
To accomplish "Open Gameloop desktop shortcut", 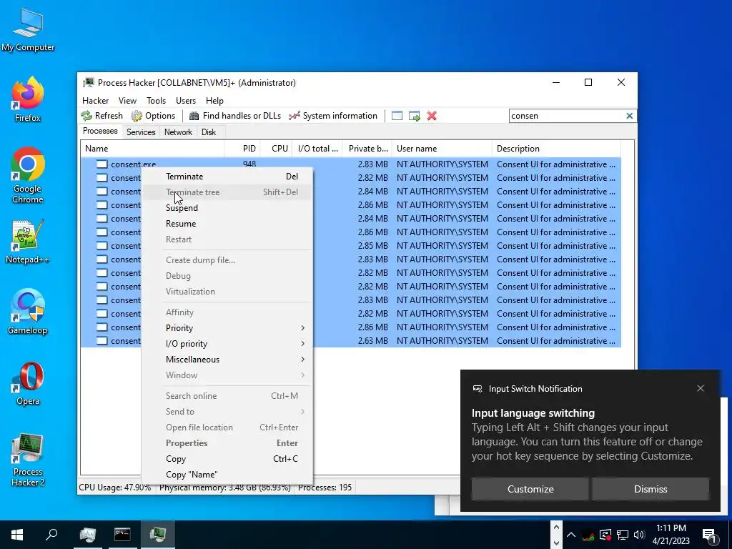I will click(x=28, y=312).
